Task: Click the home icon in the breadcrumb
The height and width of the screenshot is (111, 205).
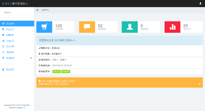Action: click(37, 10)
